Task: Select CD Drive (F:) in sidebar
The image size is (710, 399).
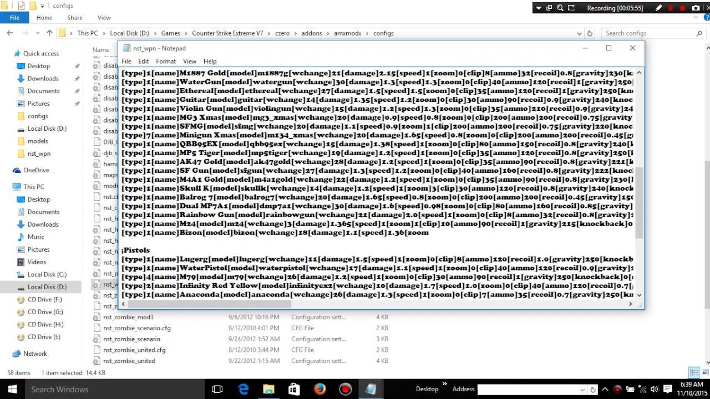Action: point(45,299)
